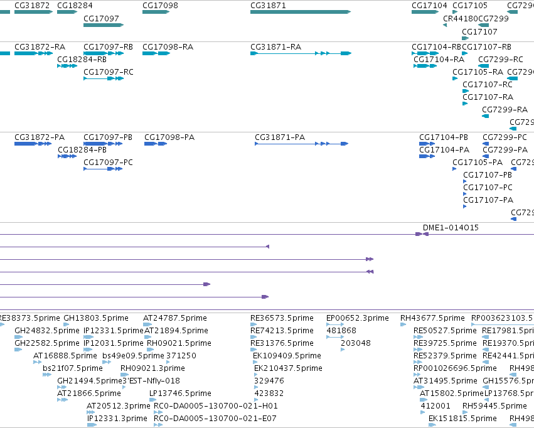Select EST GH22582.5prime
This screenshot has height=428, width=534.
[18, 350]
